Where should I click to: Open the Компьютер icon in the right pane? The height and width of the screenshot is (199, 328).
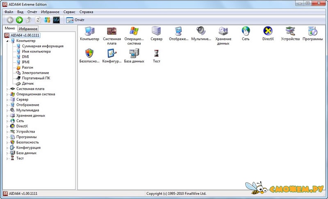tap(89, 34)
